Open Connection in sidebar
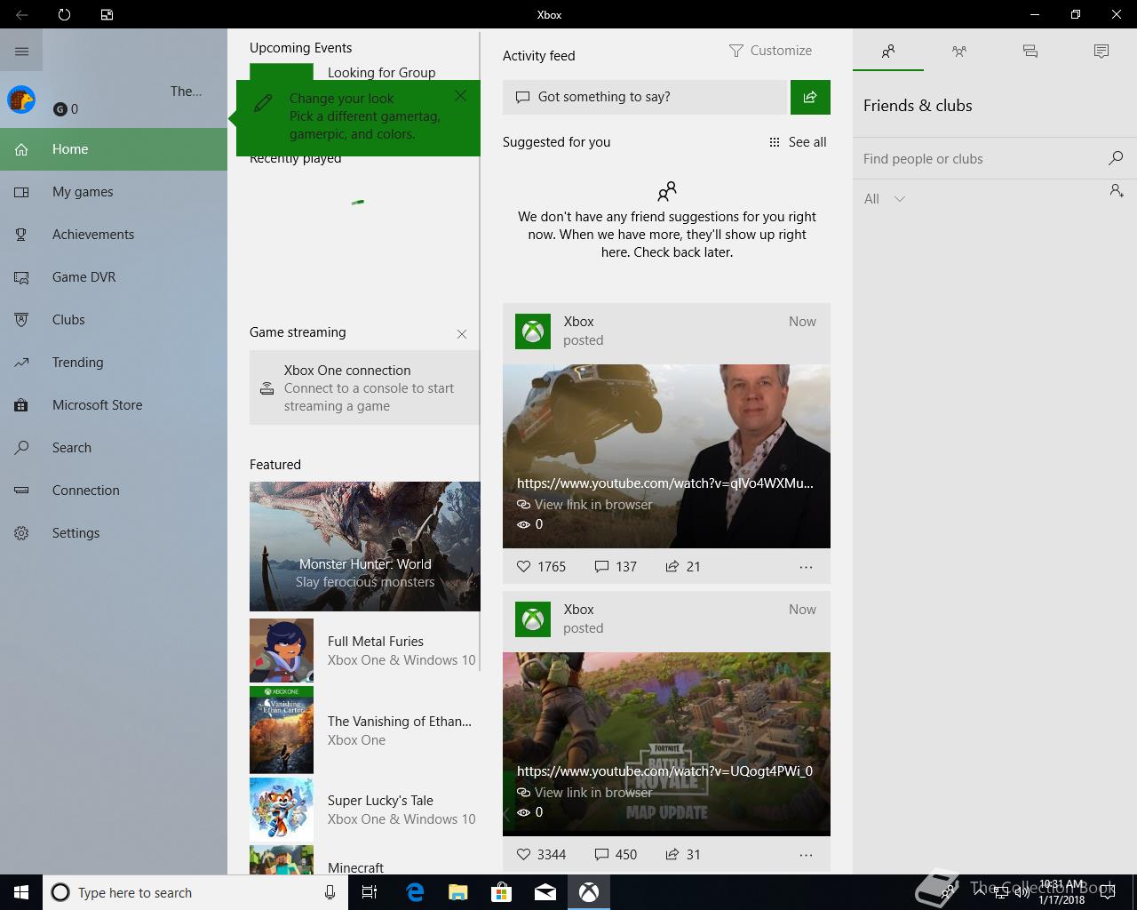The height and width of the screenshot is (910, 1137). [x=114, y=491]
